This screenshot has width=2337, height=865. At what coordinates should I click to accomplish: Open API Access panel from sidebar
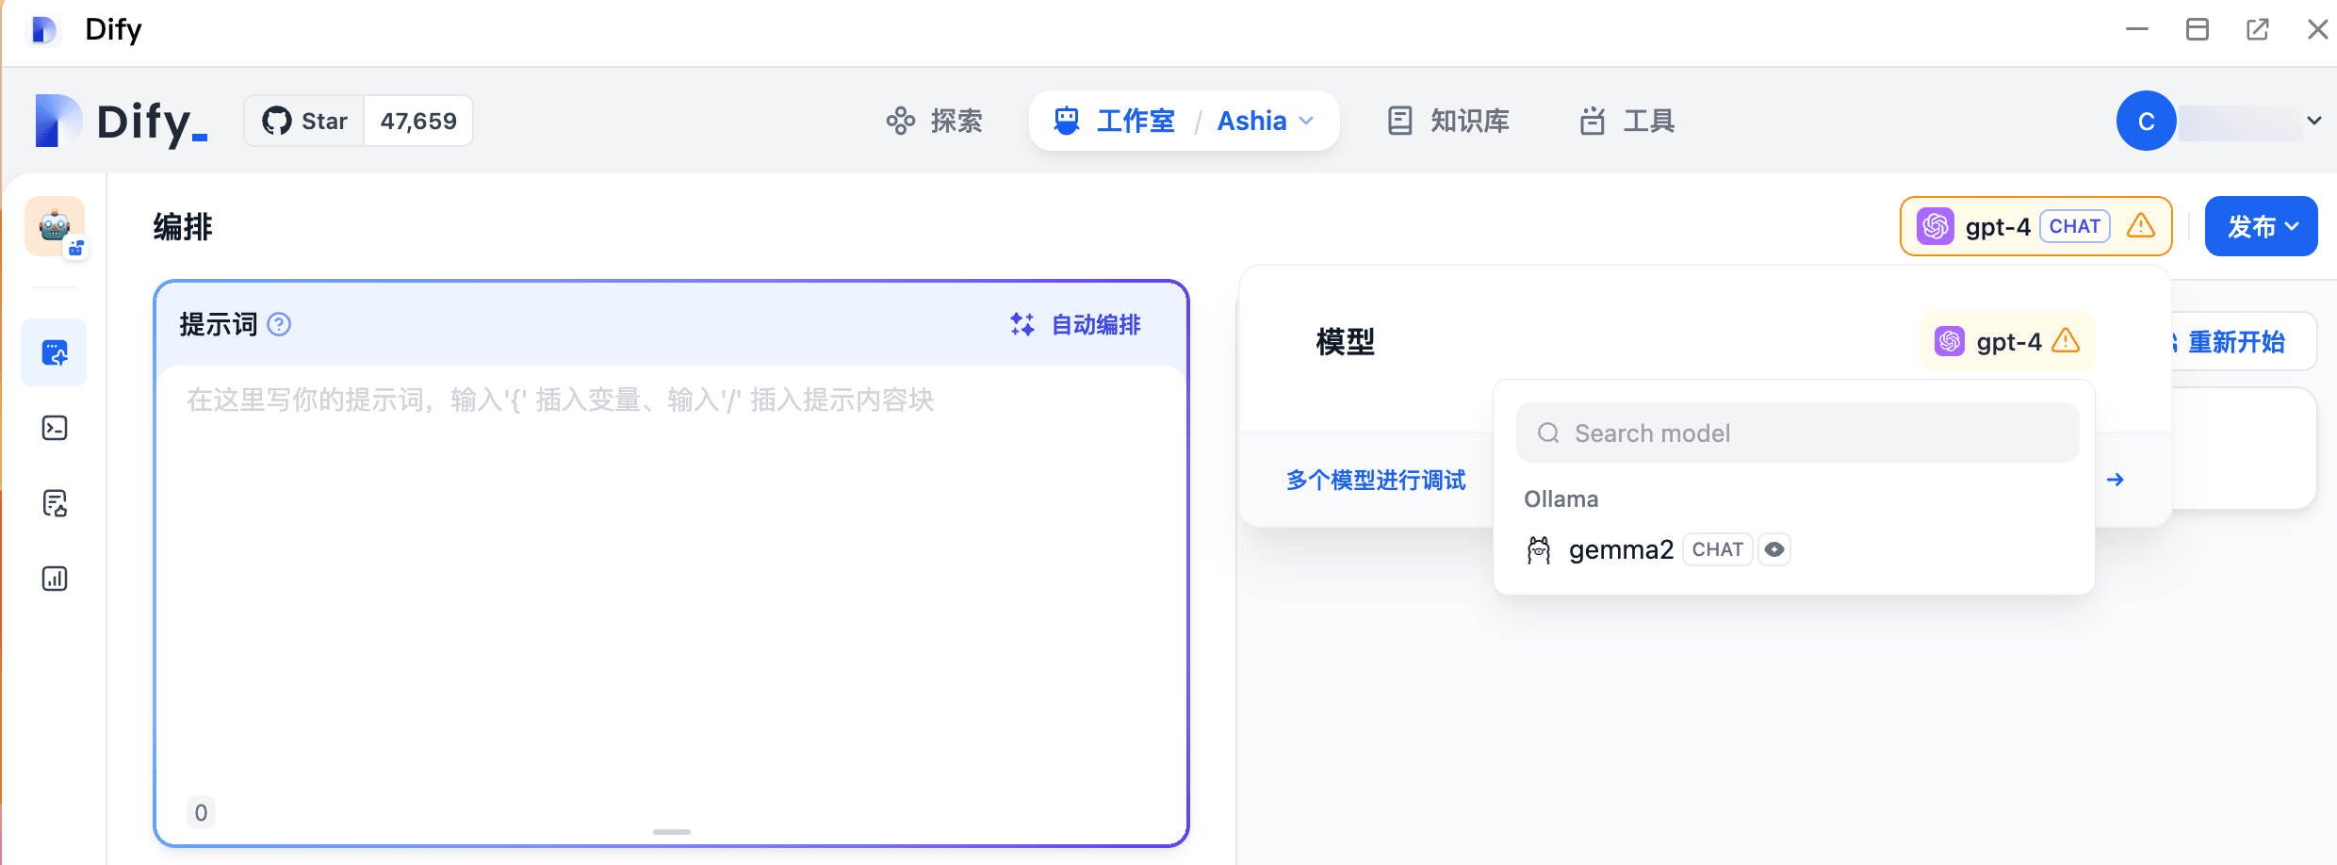coord(54,427)
